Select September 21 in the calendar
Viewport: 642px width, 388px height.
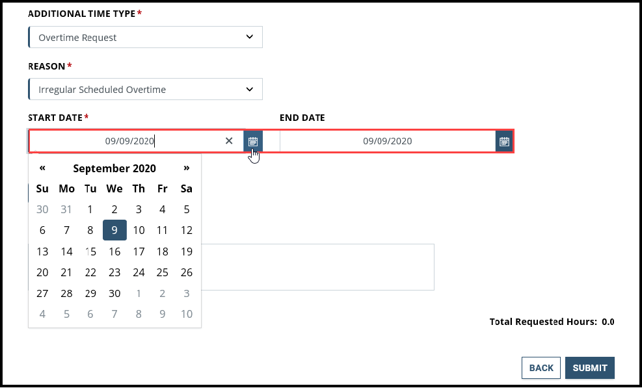click(x=66, y=272)
